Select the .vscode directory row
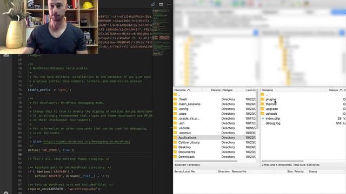This screenshot has height=194, width=346. pyautogui.click(x=215, y=128)
